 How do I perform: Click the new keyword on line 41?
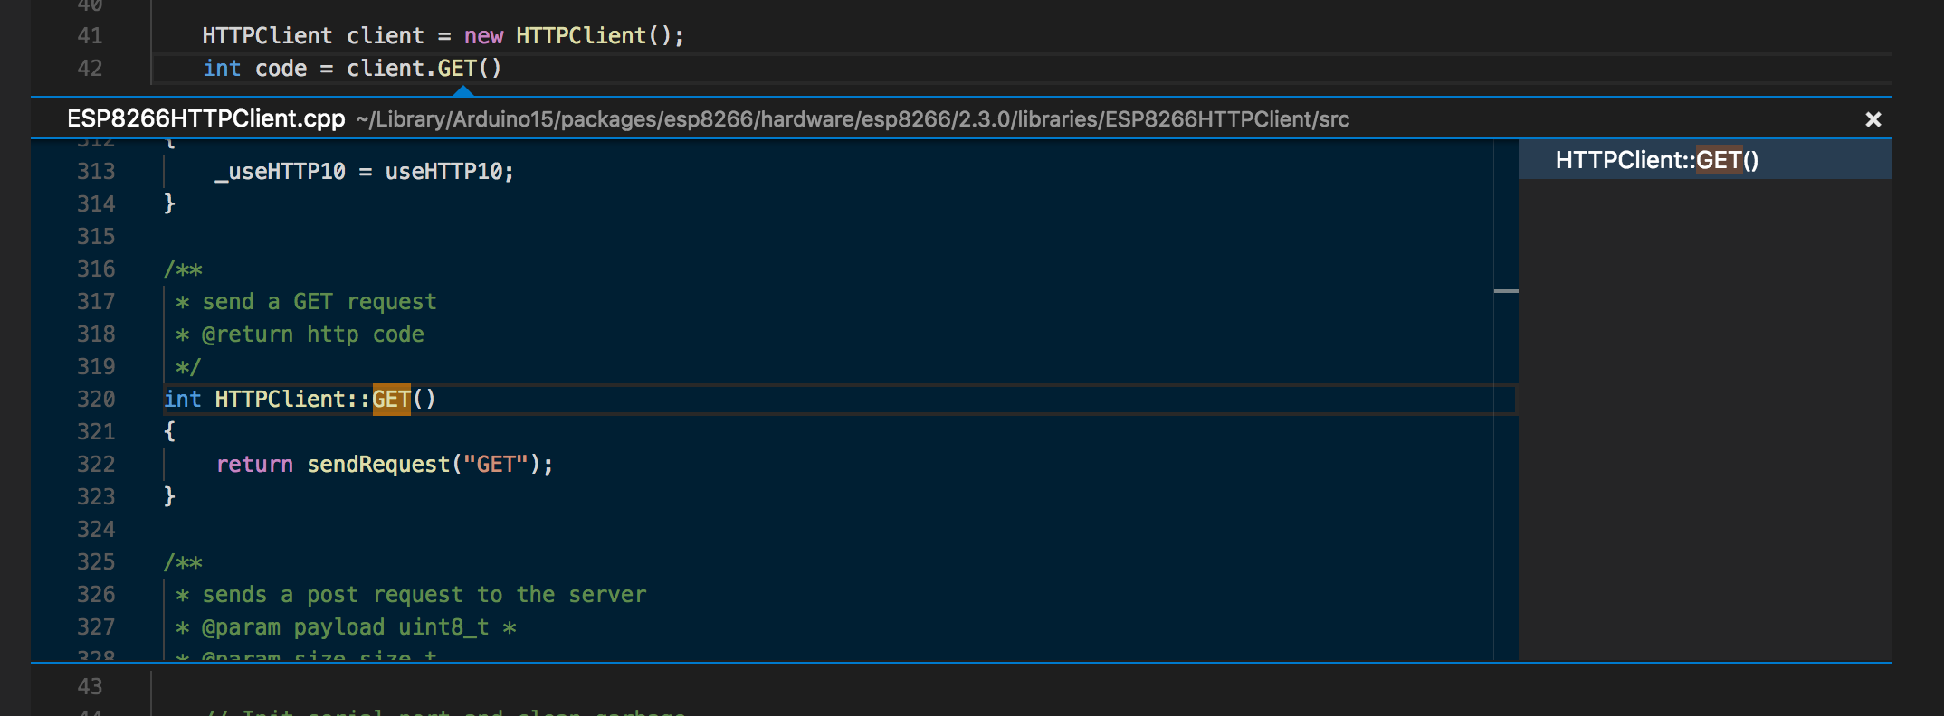coord(483,36)
